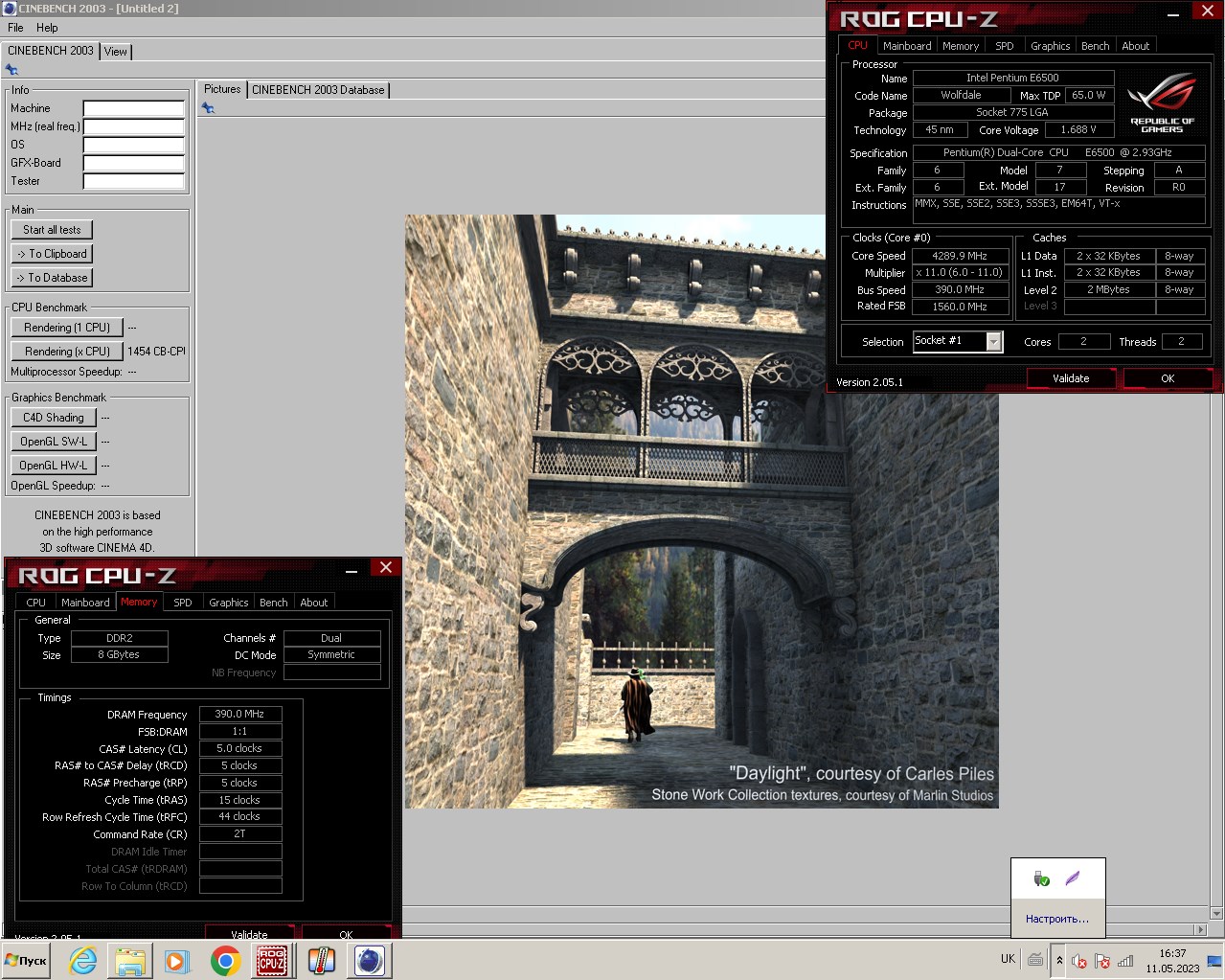Open SPD tab in bottom-left CPU-Z window
The width and height of the screenshot is (1225, 980).
(x=183, y=603)
